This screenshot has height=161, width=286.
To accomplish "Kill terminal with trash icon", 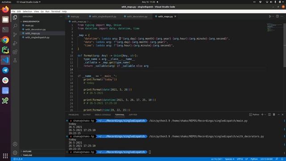I will click(x=274, y=114).
